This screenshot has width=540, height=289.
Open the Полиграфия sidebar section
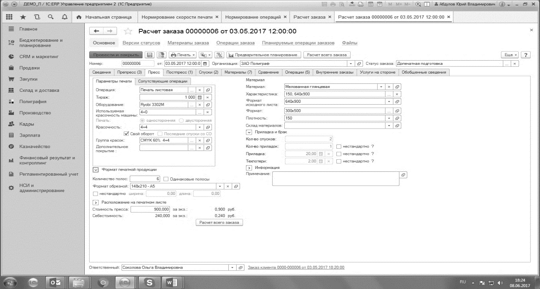33,102
